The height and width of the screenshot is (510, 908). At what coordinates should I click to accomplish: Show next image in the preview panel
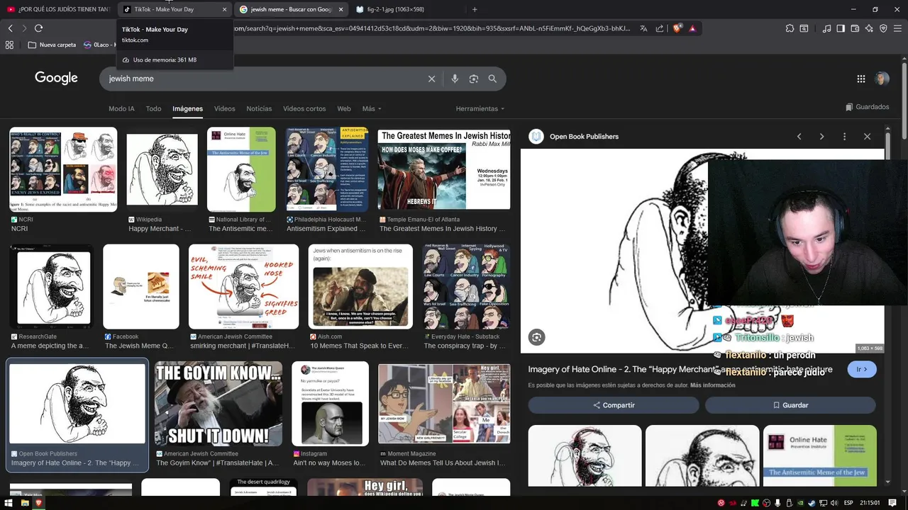(x=821, y=136)
